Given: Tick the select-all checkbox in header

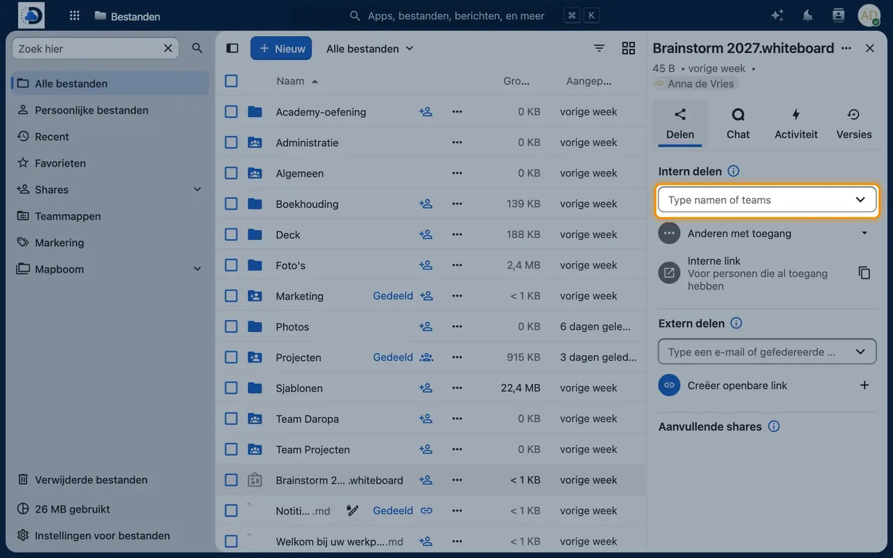Looking at the screenshot, I should [x=232, y=81].
